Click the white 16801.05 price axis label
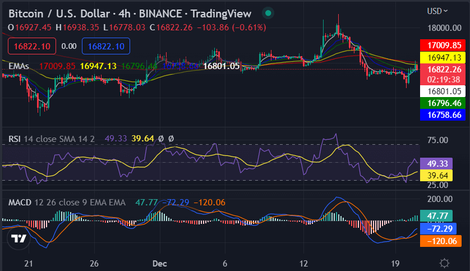The width and height of the screenshot is (470, 271). [443, 91]
